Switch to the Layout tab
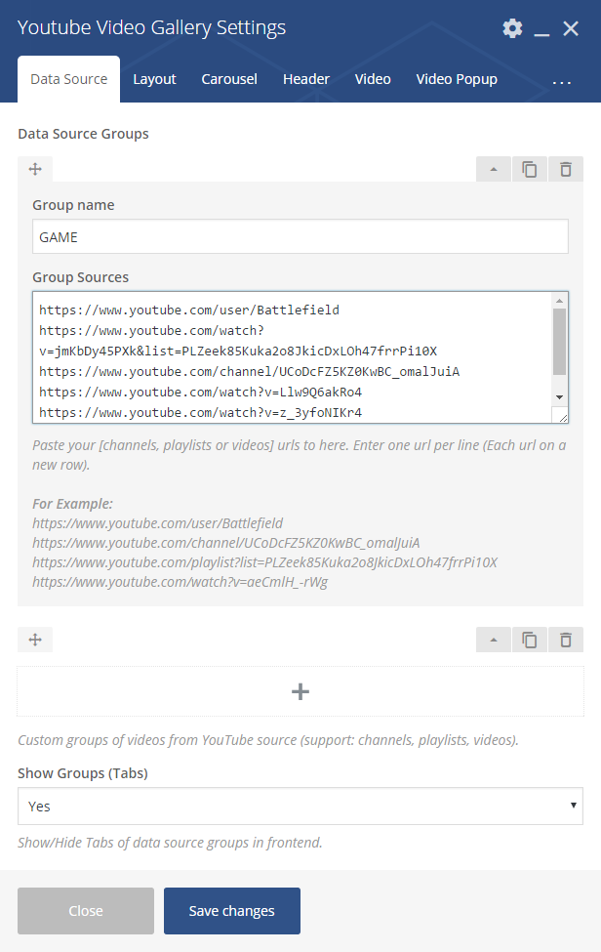The height and width of the screenshot is (952, 601). click(155, 79)
